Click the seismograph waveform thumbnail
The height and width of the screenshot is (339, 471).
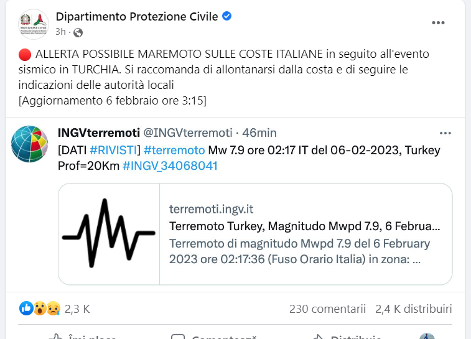click(x=109, y=234)
